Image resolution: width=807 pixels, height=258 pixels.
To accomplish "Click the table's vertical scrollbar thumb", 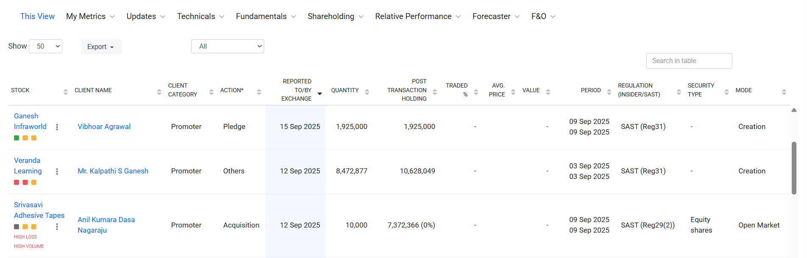I will tap(794, 168).
